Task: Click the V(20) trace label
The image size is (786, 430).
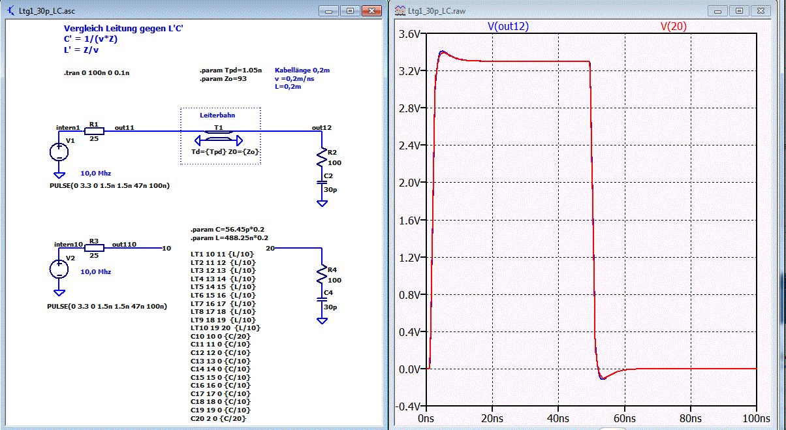Action: (674, 26)
